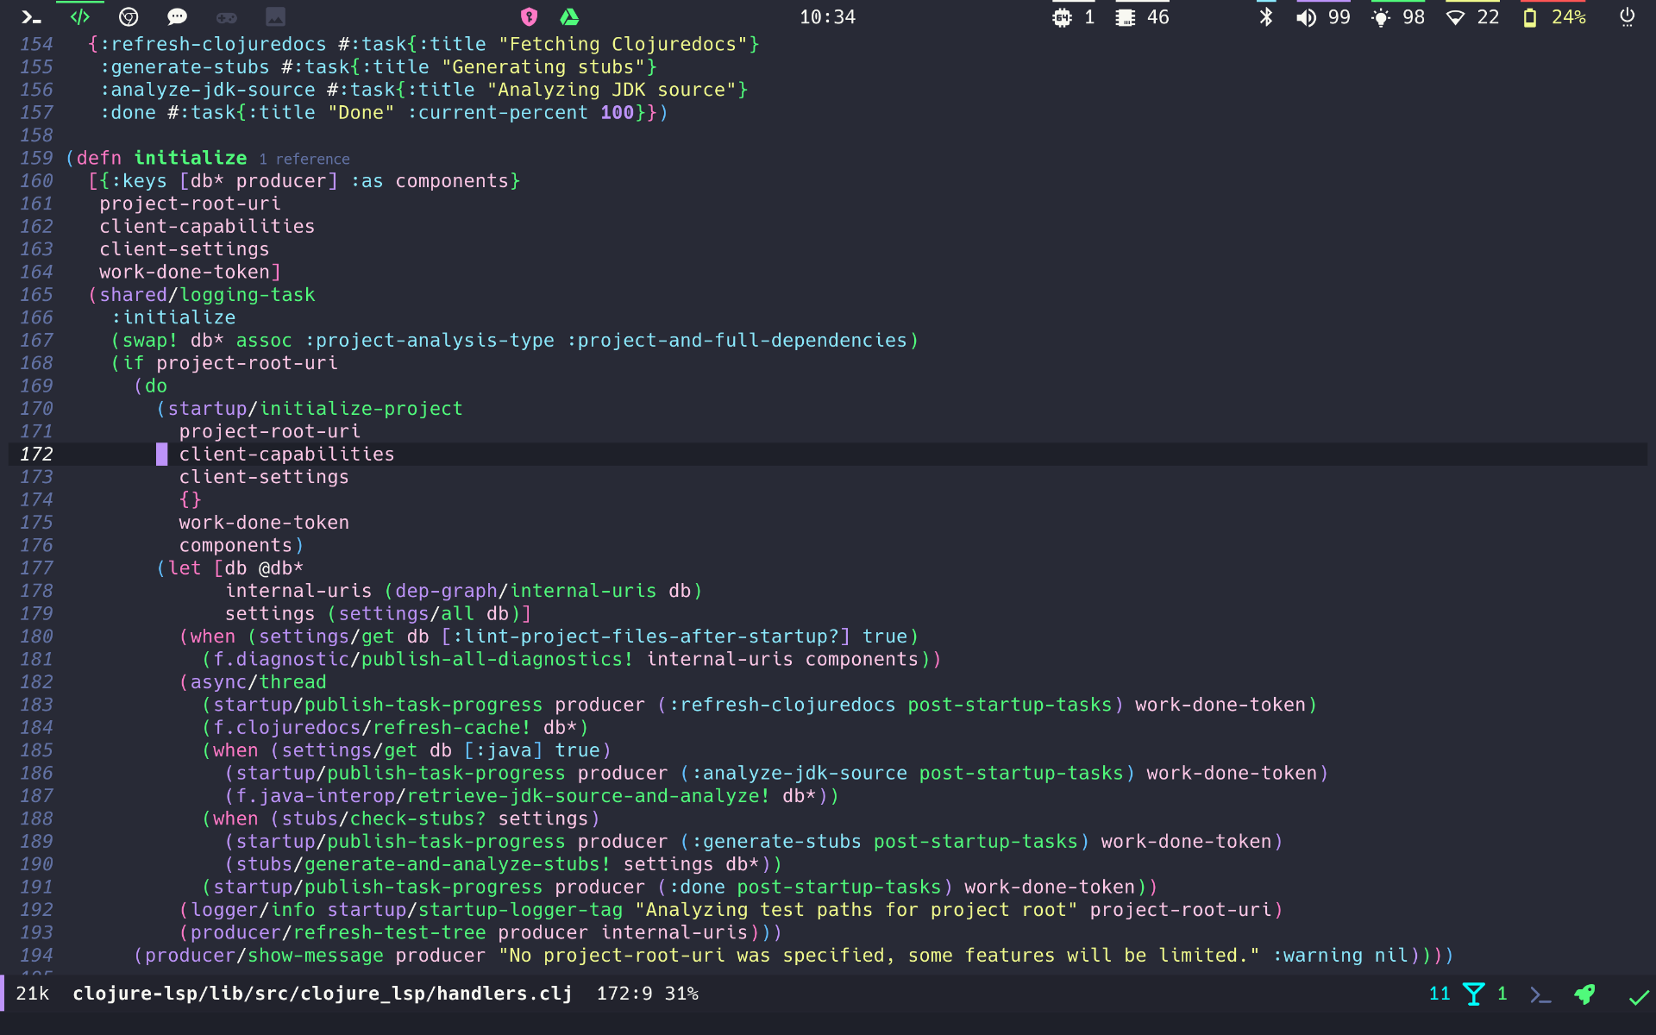Click the ':warning' keyword on line 194

1318,956
